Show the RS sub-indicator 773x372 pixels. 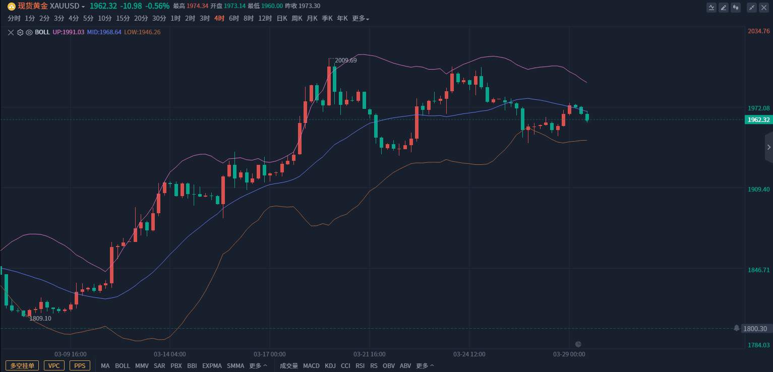(374, 365)
